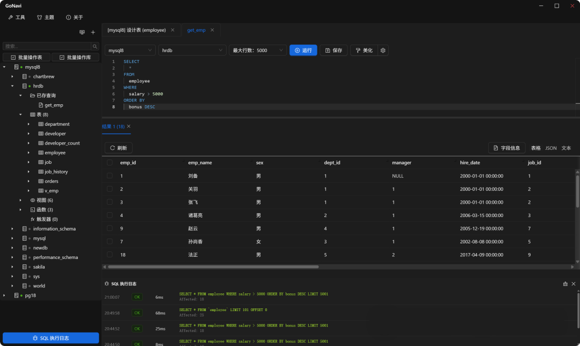Select the orders table icon in tree
Image resolution: width=580 pixels, height=346 pixels.
coord(40,182)
